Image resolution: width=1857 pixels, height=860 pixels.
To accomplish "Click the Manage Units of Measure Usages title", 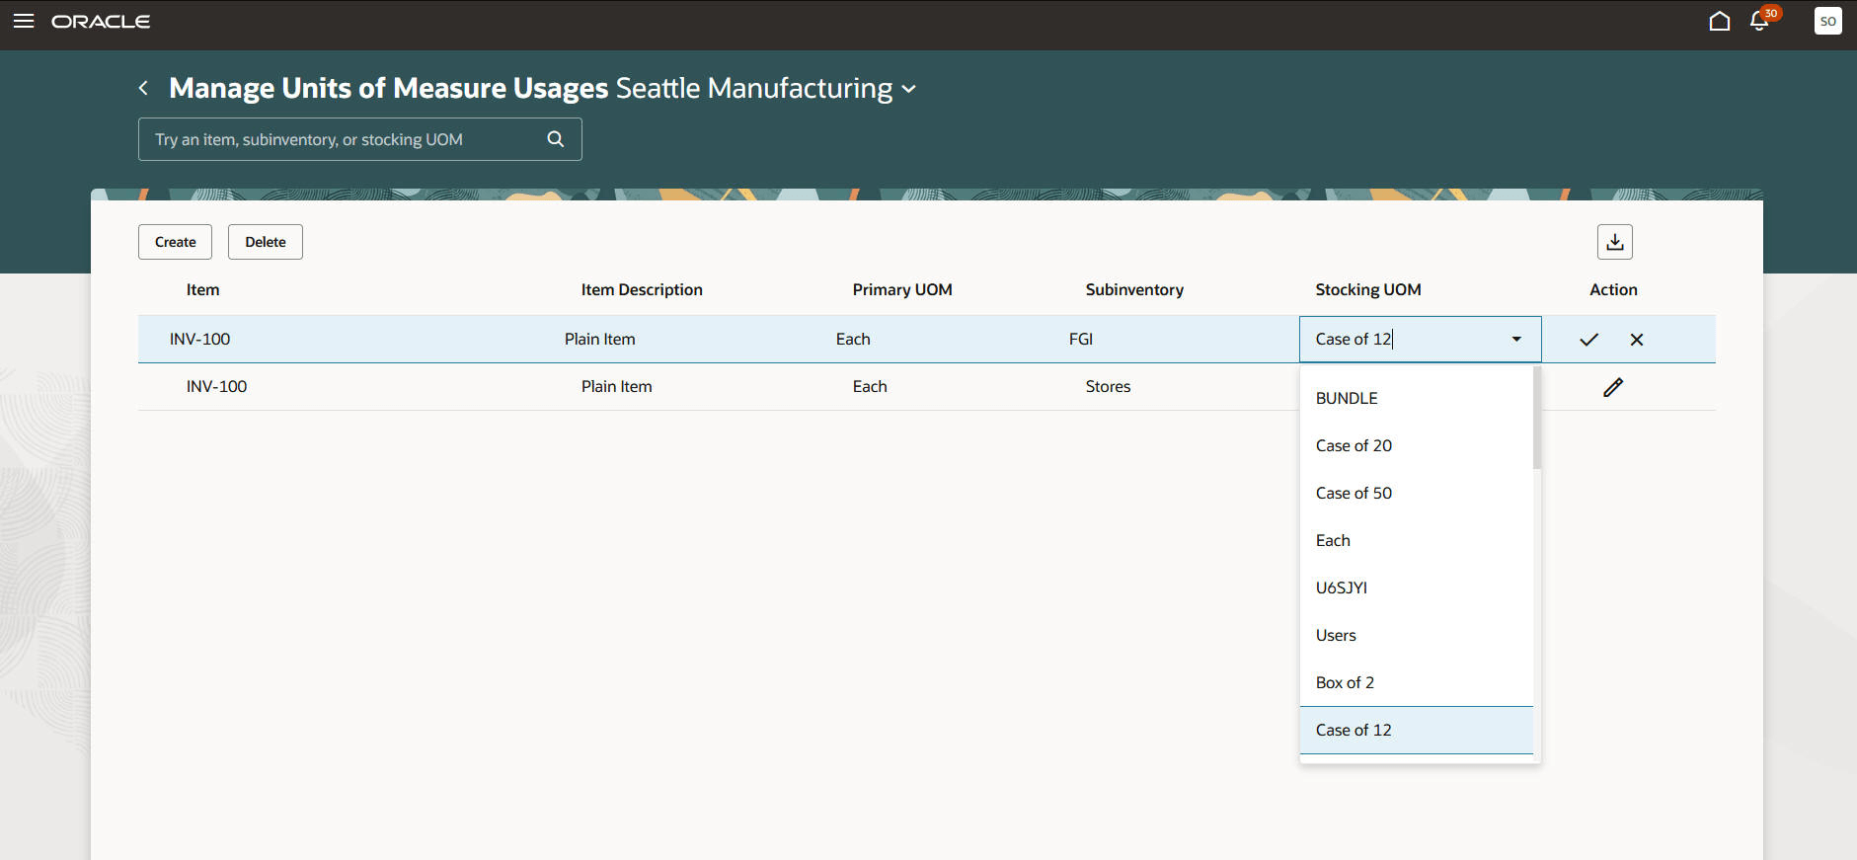I will click(x=389, y=89).
